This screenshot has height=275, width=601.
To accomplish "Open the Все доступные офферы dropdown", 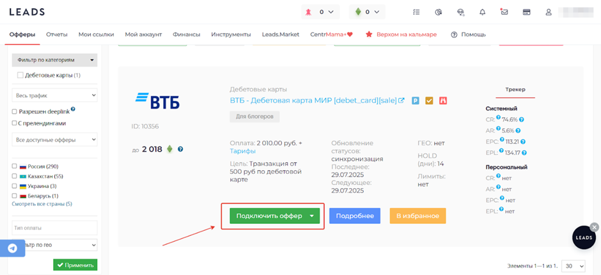I will point(54,139).
